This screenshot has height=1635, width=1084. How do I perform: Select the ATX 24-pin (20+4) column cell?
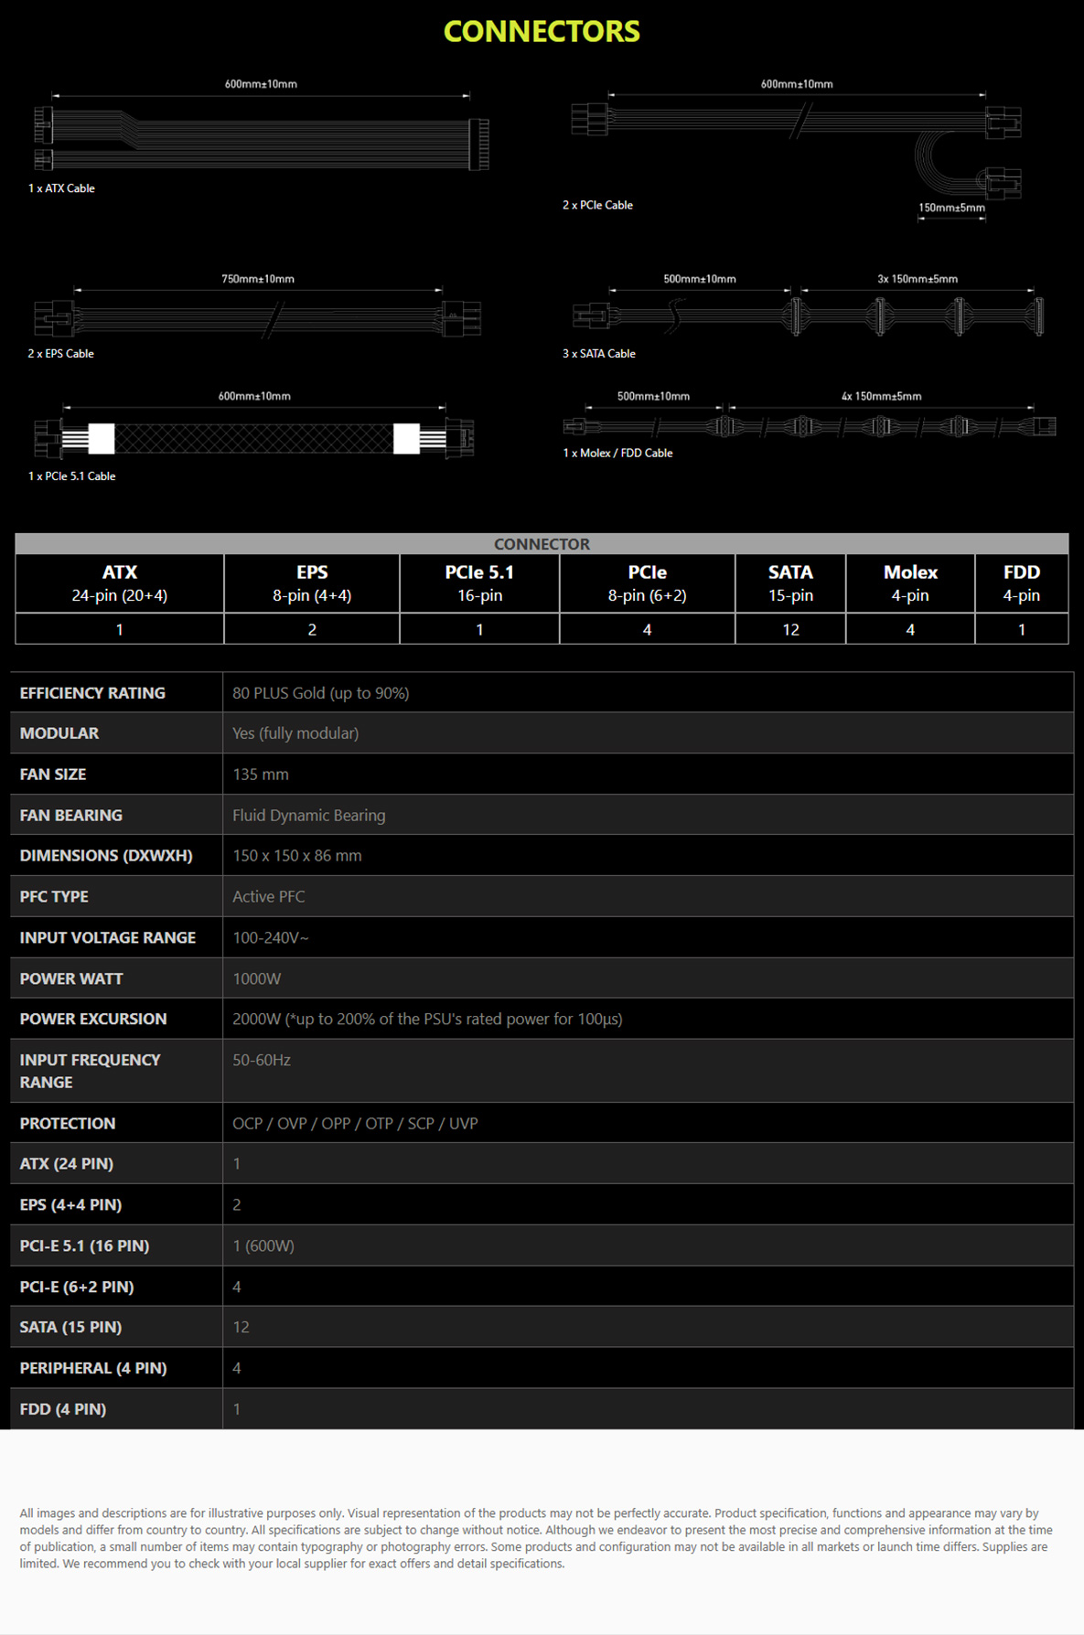coord(120,583)
